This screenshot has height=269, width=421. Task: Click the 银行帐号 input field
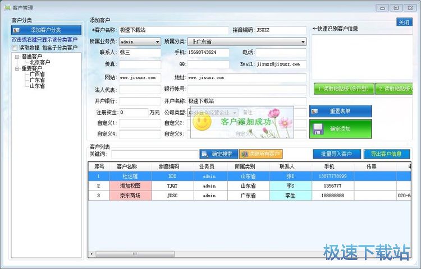(247, 89)
